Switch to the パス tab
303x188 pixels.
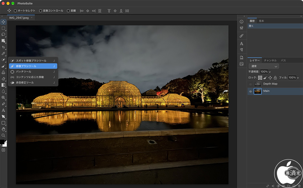point(283,60)
